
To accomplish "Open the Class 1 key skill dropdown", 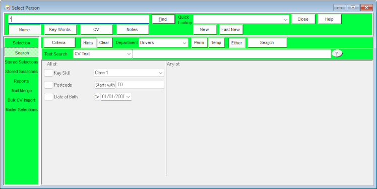I will [x=129, y=73].
